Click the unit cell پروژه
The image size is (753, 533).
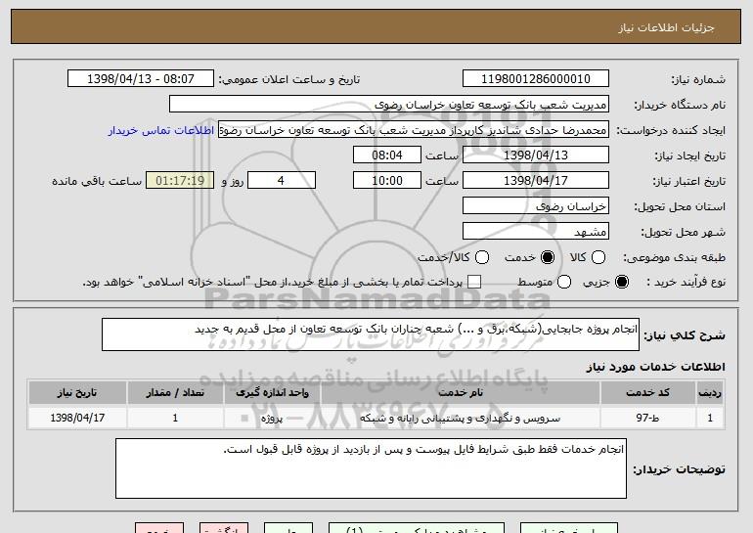coord(272,418)
